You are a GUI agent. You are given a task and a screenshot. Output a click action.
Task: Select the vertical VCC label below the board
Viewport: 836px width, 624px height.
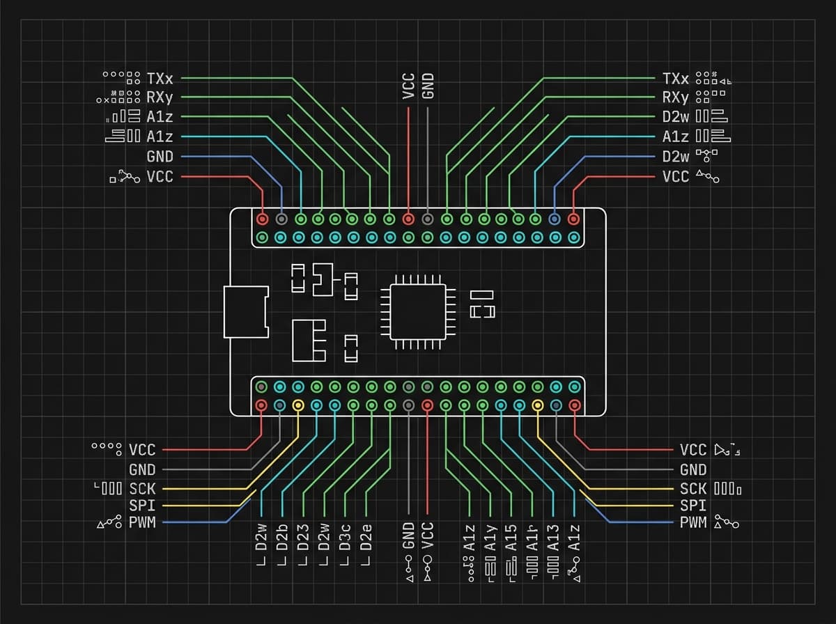[428, 537]
